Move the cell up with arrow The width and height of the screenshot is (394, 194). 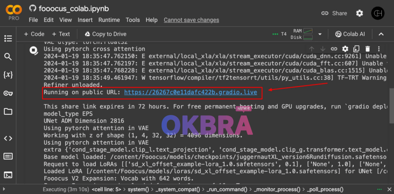(x=312, y=49)
